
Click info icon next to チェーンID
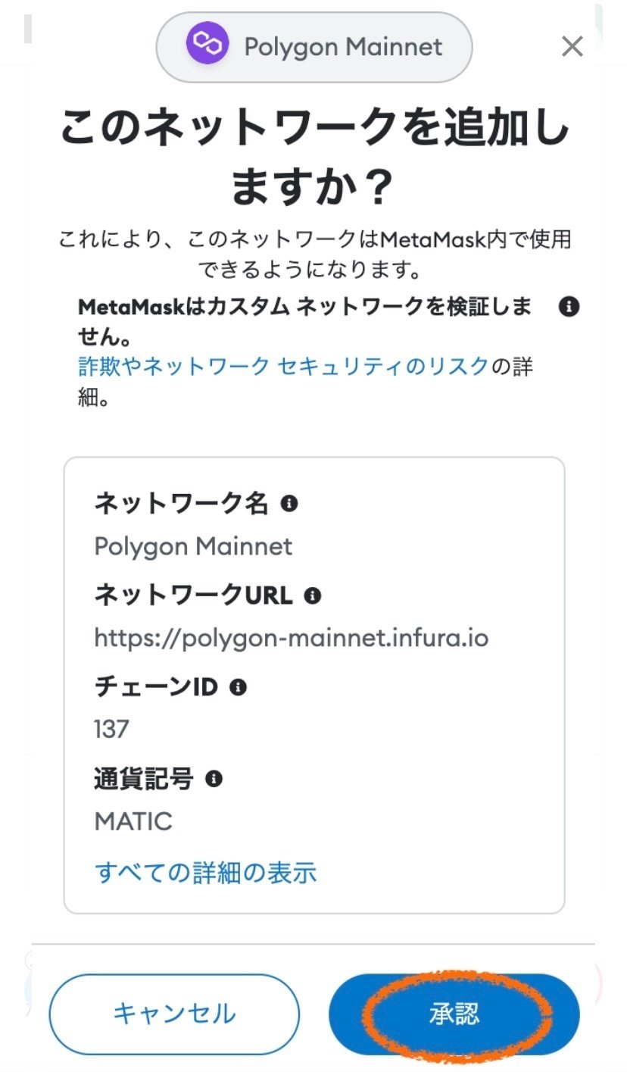pyautogui.click(x=238, y=687)
